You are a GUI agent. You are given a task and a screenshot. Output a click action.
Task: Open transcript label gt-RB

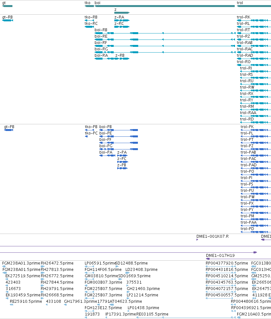coord(8,17)
